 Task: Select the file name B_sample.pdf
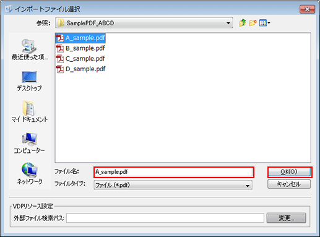85,48
